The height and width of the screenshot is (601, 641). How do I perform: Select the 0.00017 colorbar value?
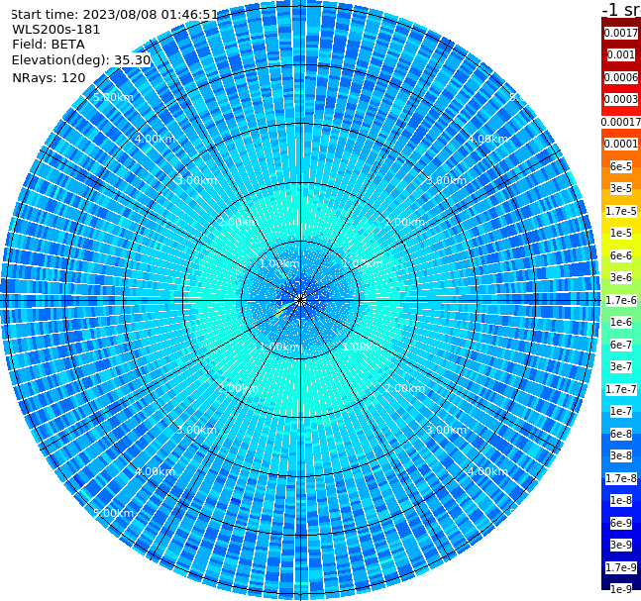621,122
